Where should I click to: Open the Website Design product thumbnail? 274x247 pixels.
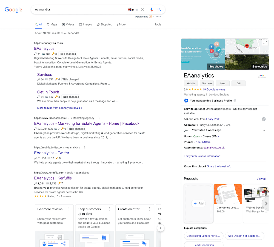[256, 194]
